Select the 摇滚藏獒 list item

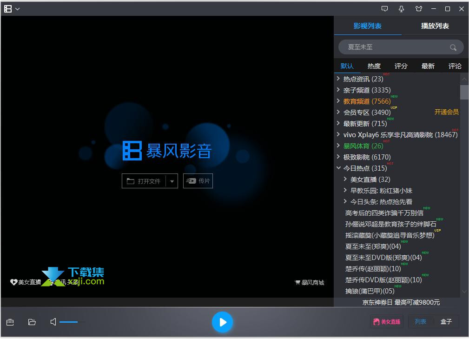[x=390, y=235]
